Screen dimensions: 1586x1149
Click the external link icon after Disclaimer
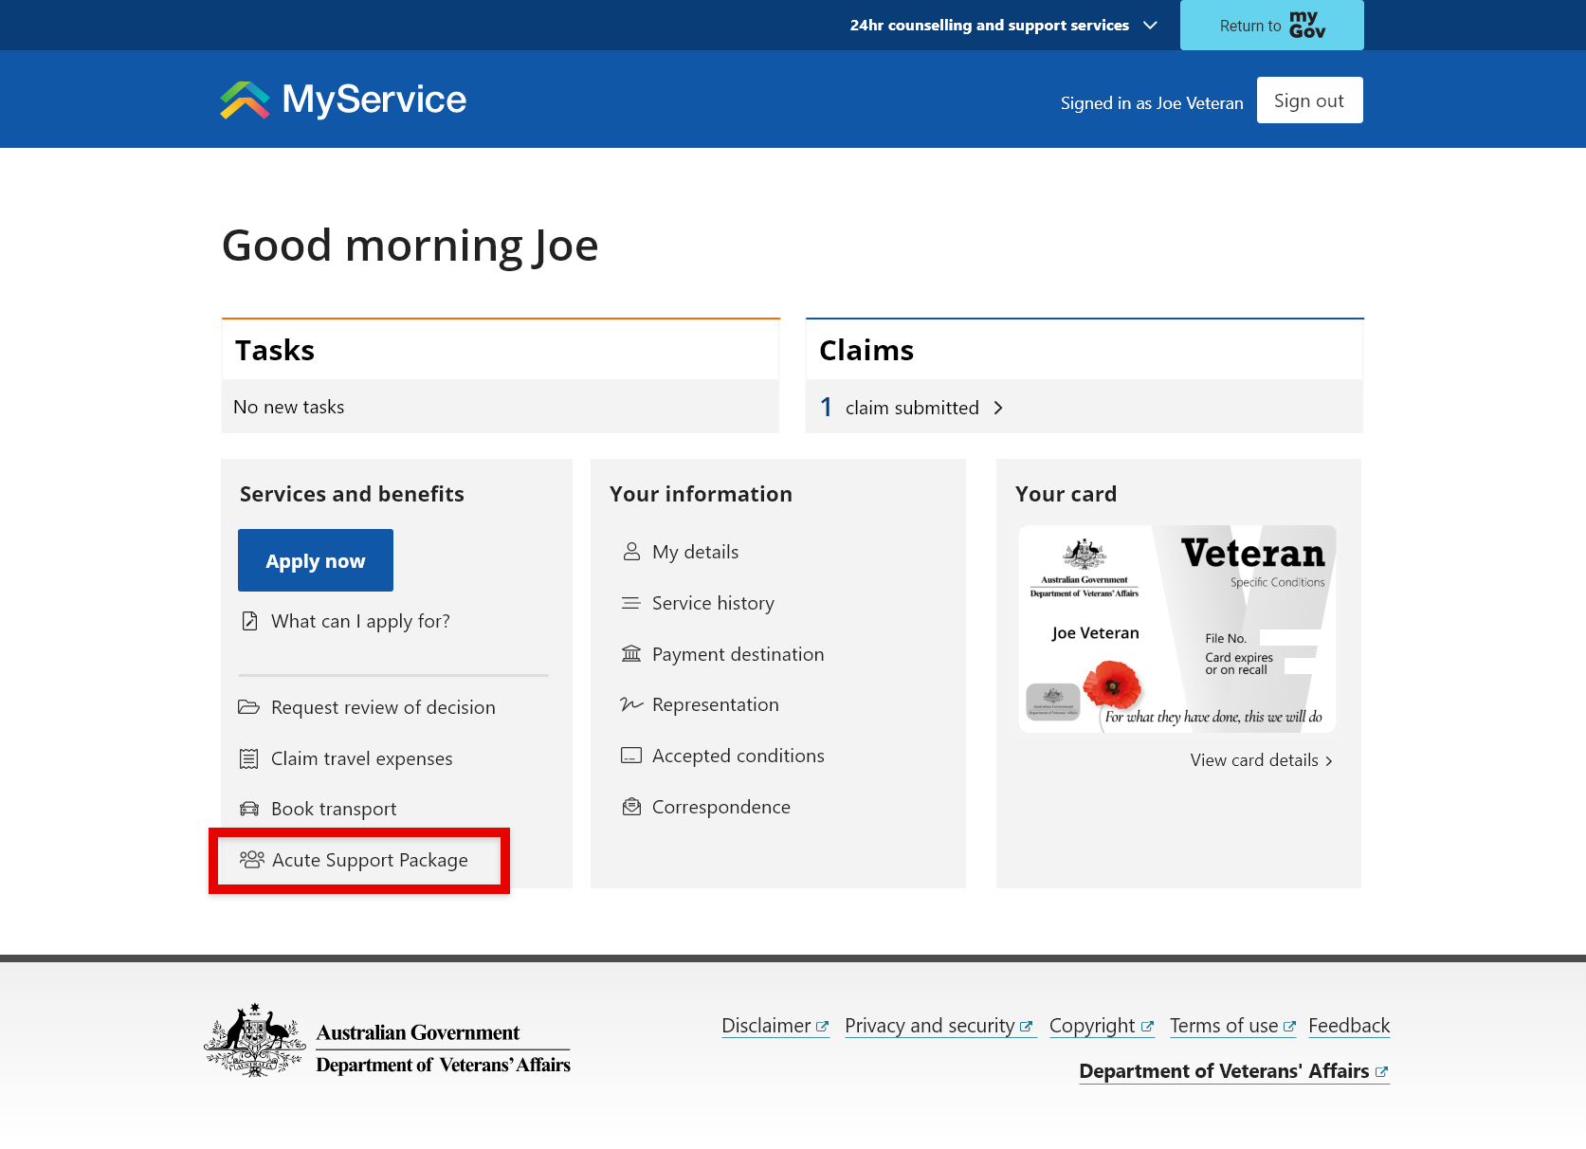coord(822,1026)
